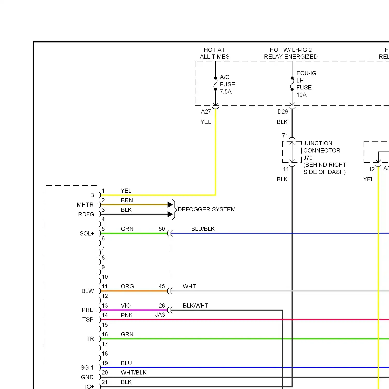The width and height of the screenshot is (389, 389).
Task: Select the ORG wire label on pin 11
Action: tap(127, 286)
